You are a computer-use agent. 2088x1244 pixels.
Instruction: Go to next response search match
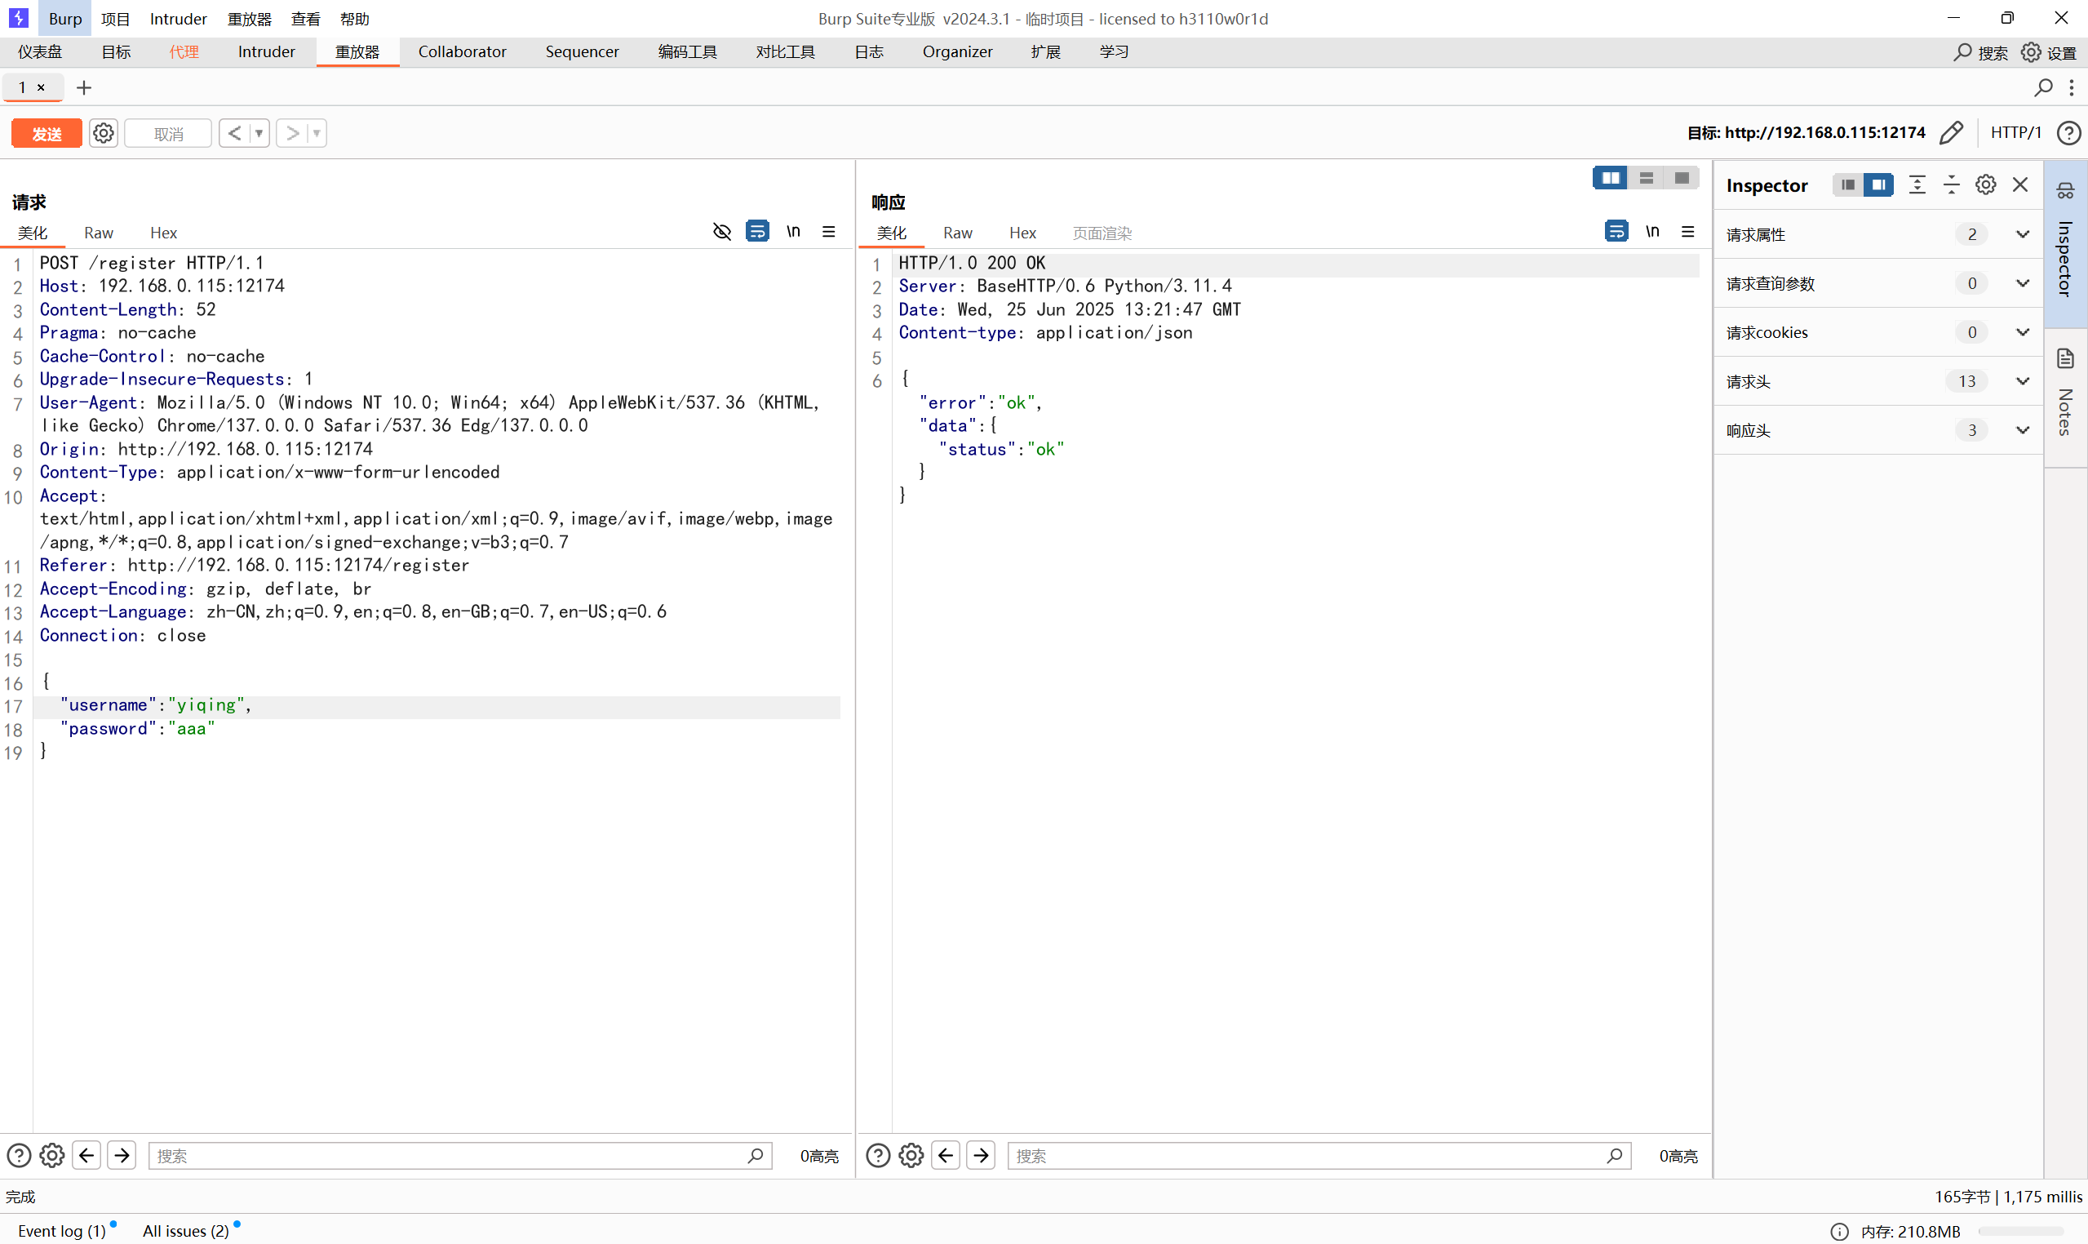point(981,1155)
